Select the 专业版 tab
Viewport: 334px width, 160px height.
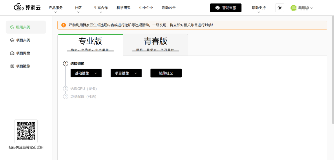coord(90,45)
